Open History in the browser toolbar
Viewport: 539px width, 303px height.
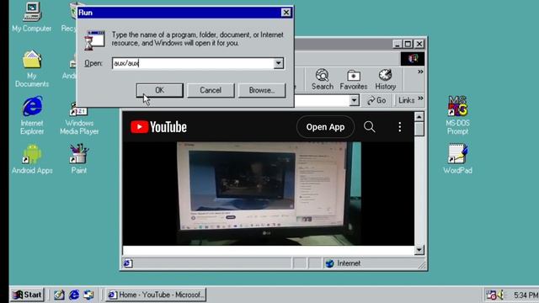385,79
